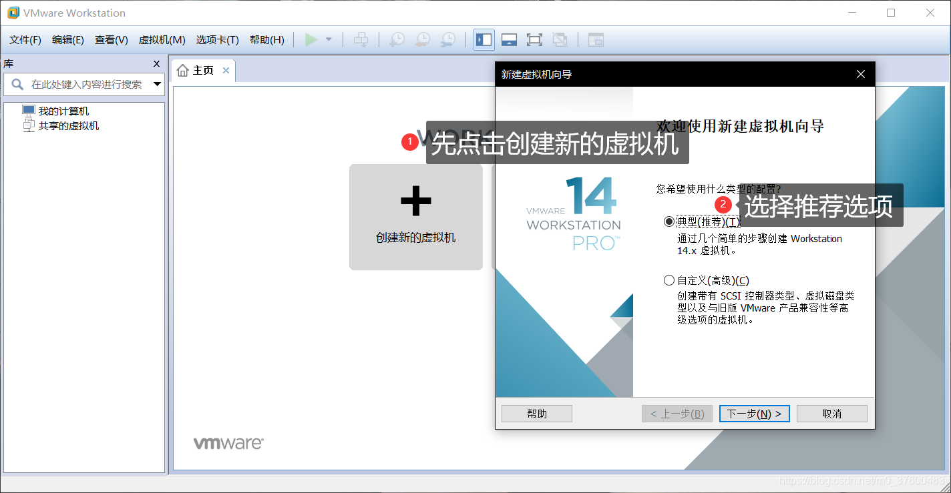
Task: Click the 帮助 button in wizard
Action: (x=537, y=414)
